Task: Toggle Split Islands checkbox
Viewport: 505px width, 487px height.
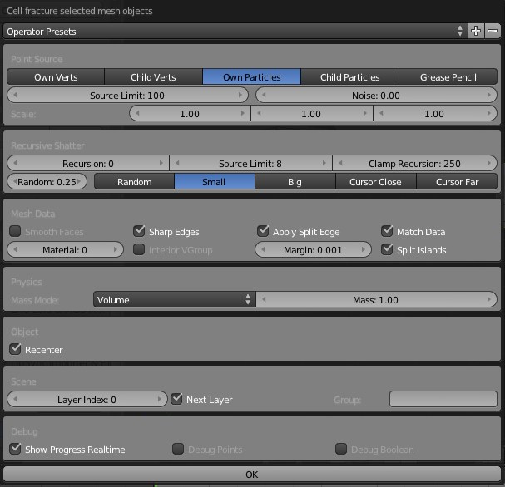Action: (388, 249)
